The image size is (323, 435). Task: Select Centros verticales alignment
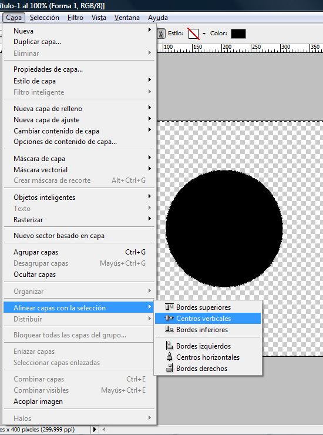(208, 318)
